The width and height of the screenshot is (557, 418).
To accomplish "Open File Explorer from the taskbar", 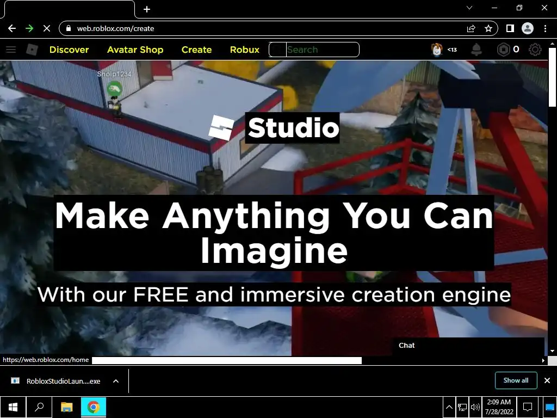I will (x=66, y=407).
